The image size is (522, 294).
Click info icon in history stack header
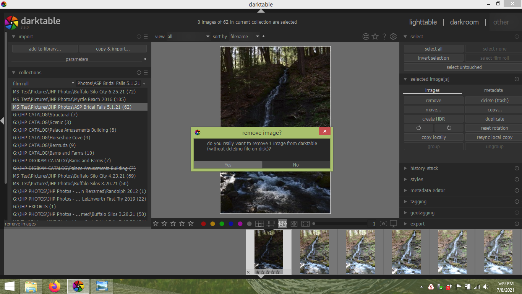(x=517, y=168)
